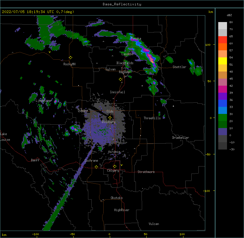Click the yellow V marker northeast of Calgary
Screen dimensions: 244x238
[x=121, y=165]
